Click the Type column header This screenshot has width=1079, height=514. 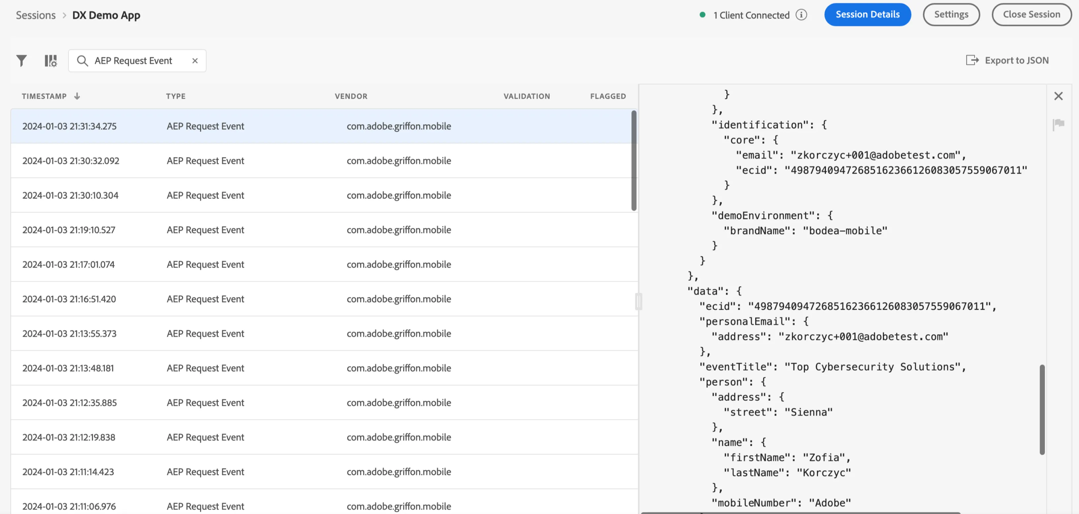point(176,96)
